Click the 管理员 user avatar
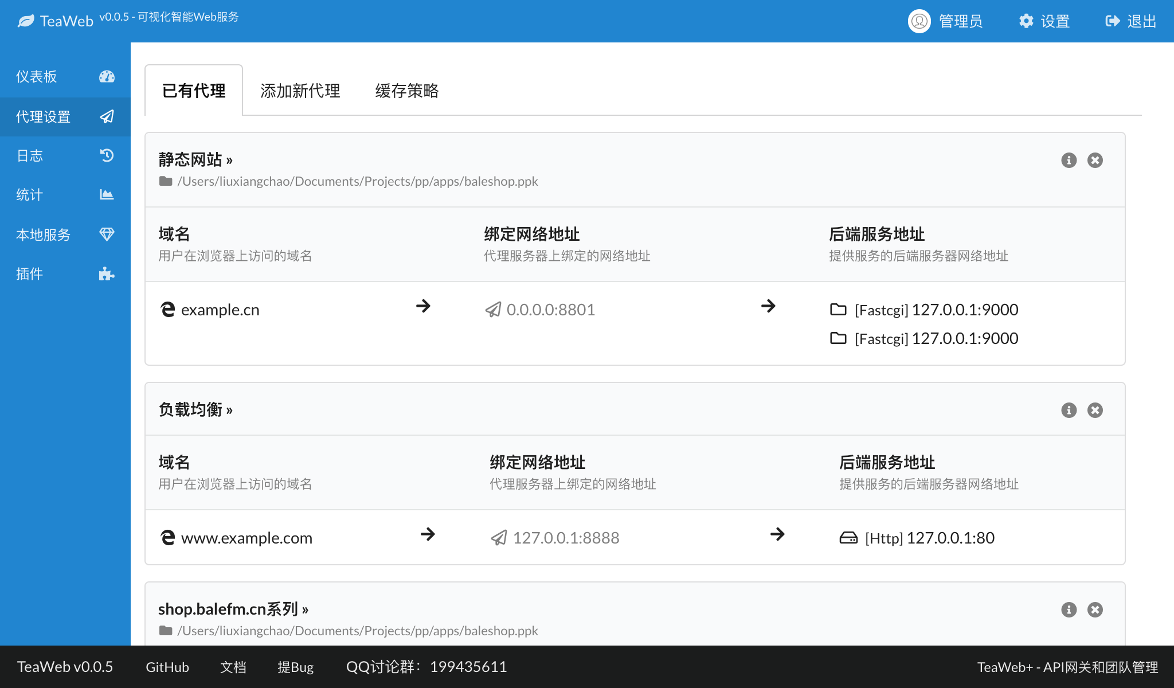 coord(919,21)
